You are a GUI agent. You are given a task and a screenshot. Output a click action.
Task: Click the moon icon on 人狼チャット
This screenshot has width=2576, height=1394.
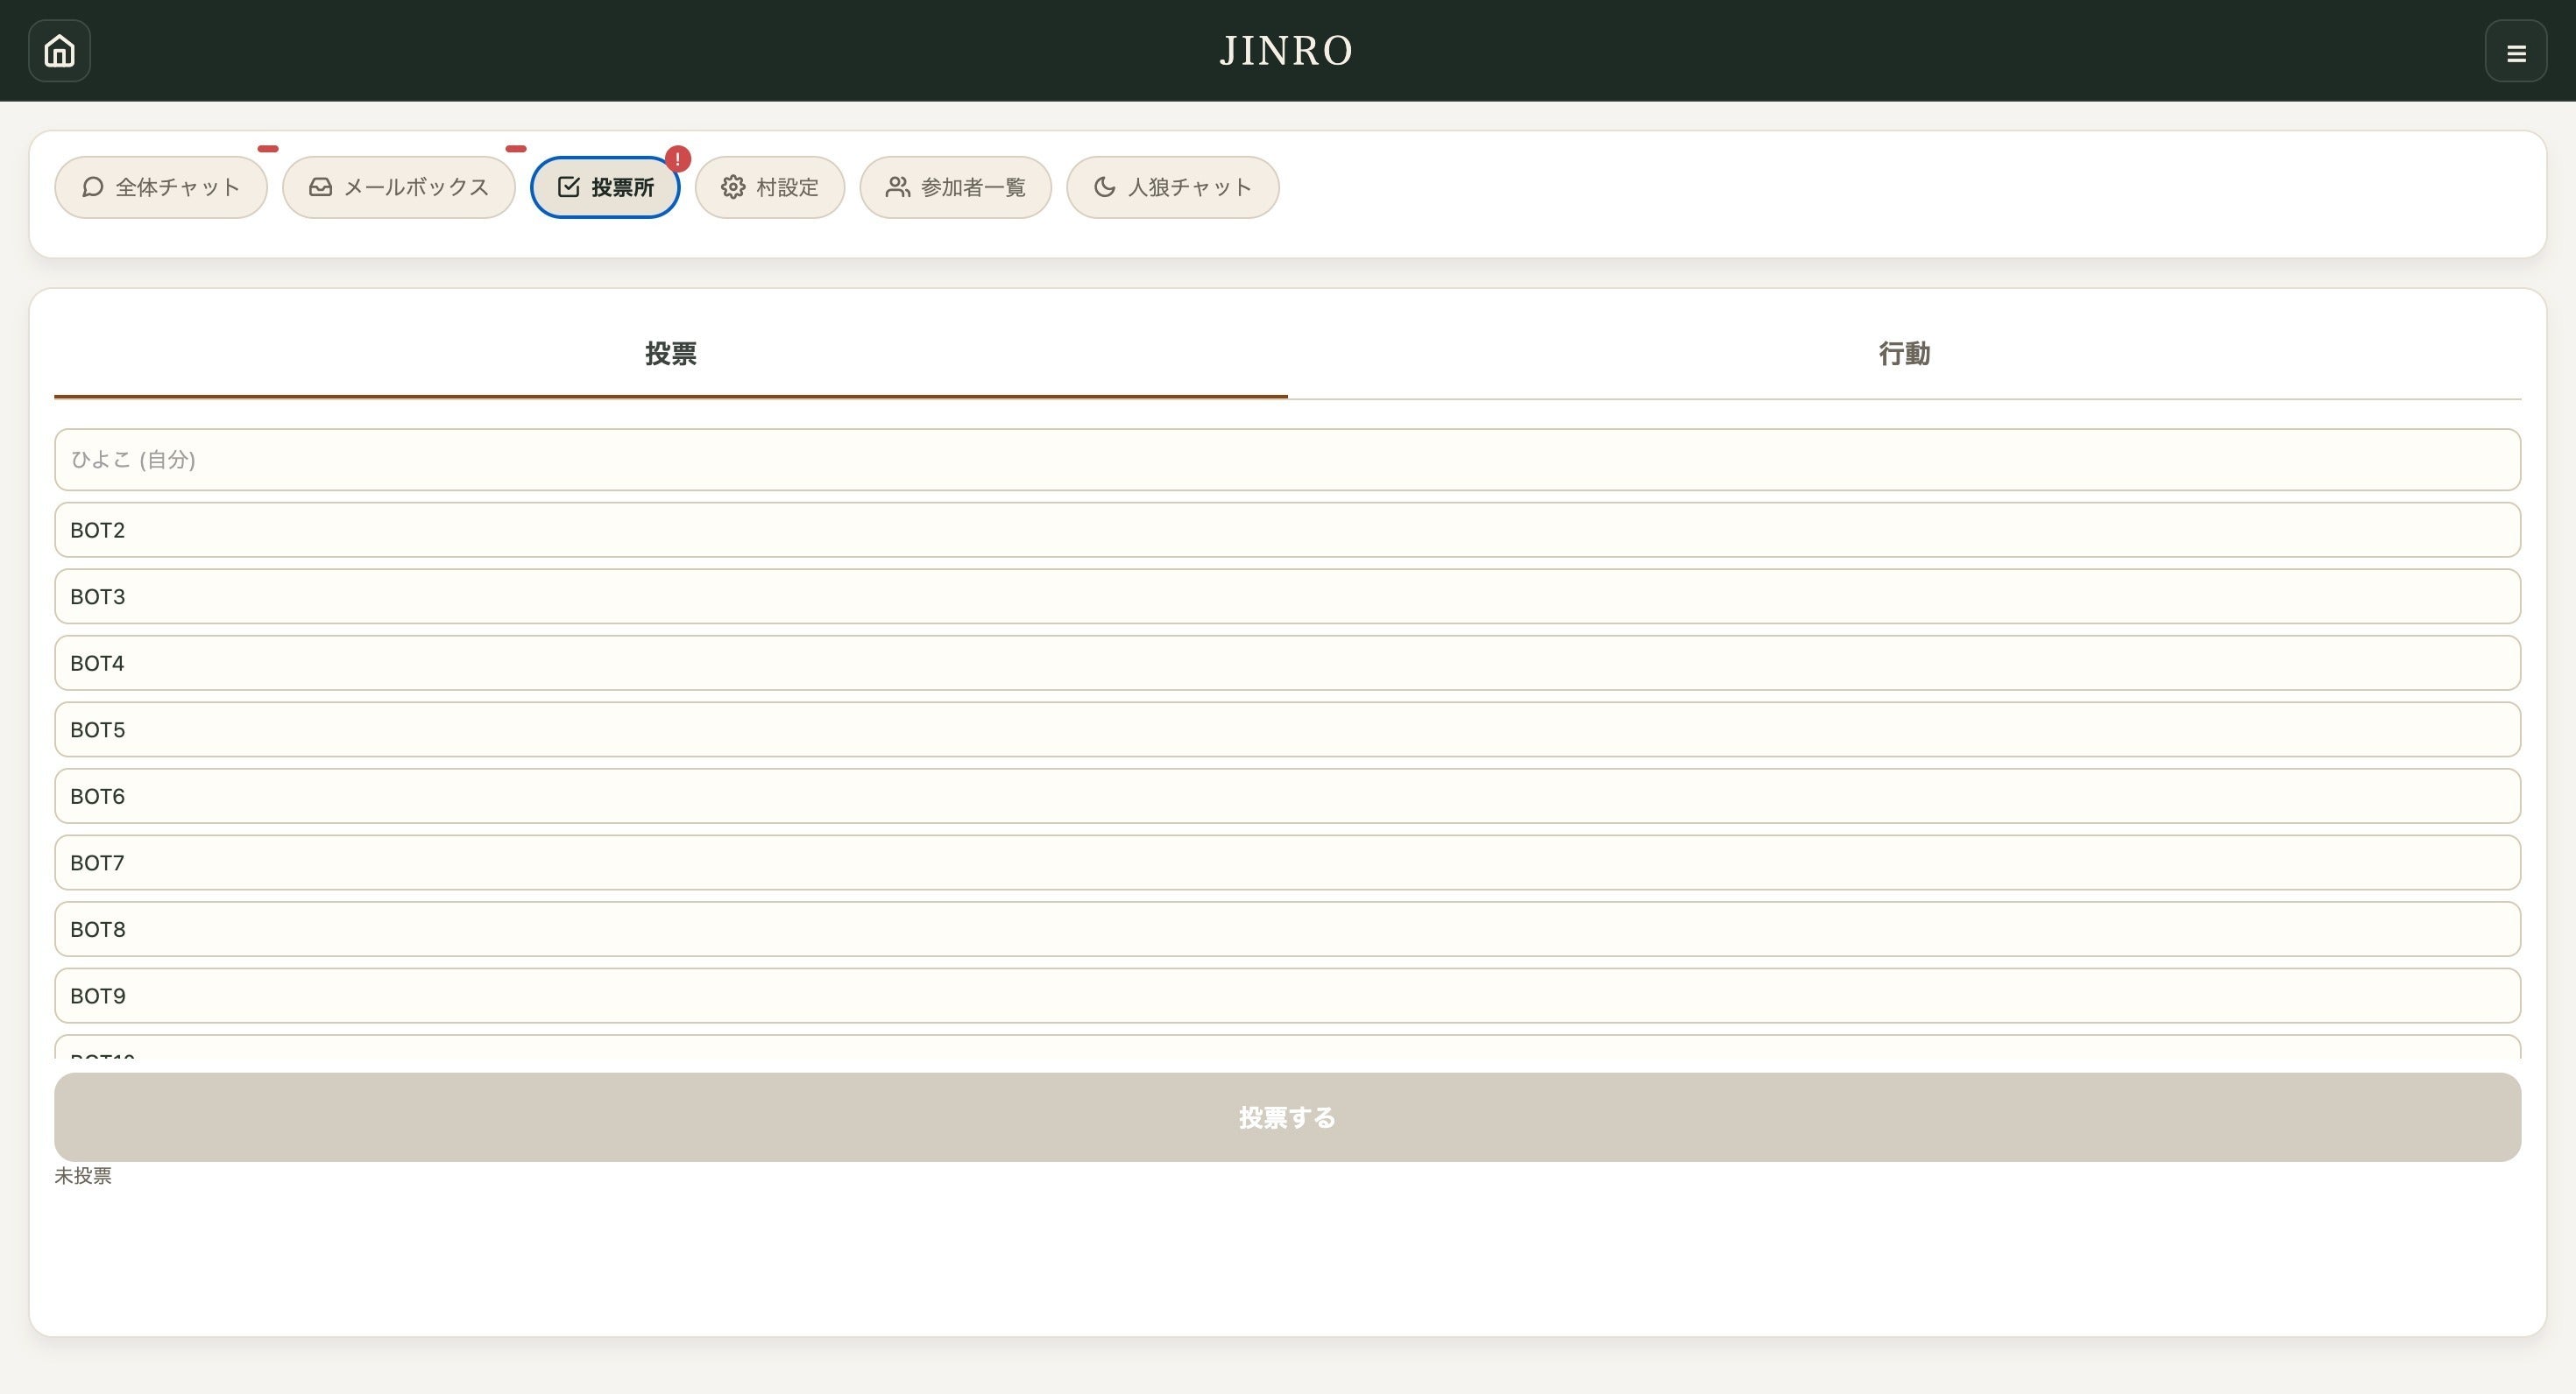coord(1104,187)
